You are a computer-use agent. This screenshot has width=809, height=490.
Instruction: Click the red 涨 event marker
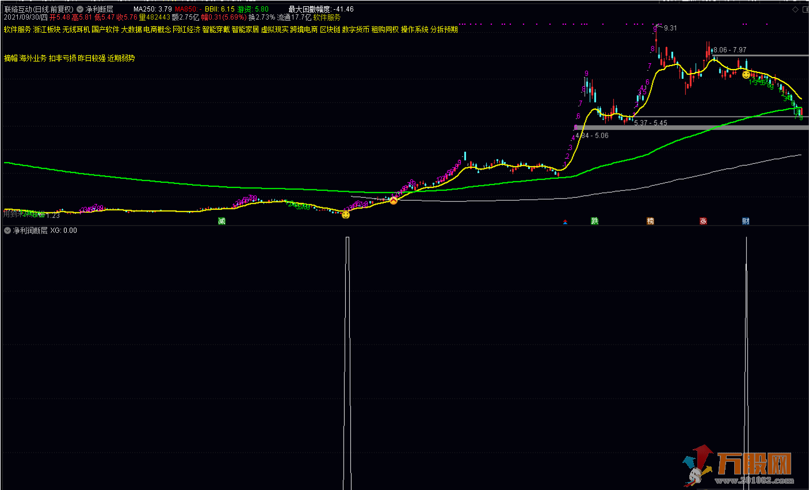coord(703,221)
